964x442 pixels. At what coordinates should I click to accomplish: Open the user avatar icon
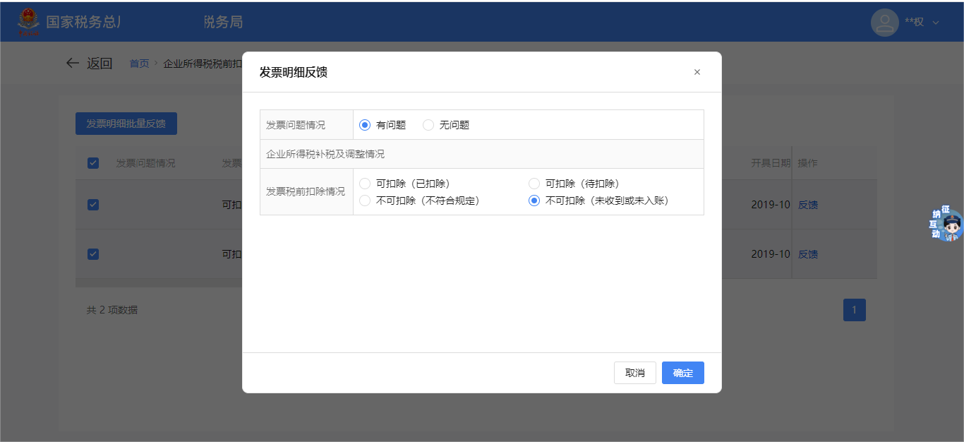[885, 22]
